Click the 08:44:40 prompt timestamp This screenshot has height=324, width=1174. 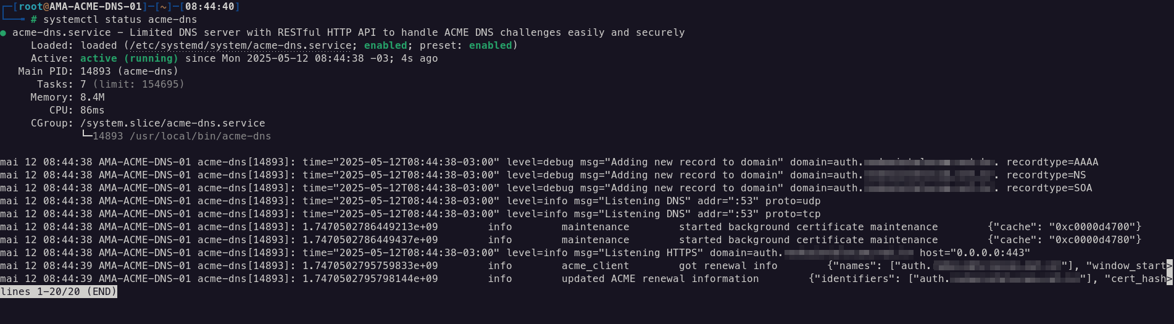pyautogui.click(x=210, y=7)
